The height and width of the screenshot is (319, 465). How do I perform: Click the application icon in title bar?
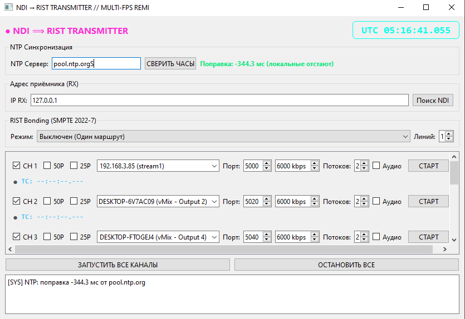pos(8,7)
